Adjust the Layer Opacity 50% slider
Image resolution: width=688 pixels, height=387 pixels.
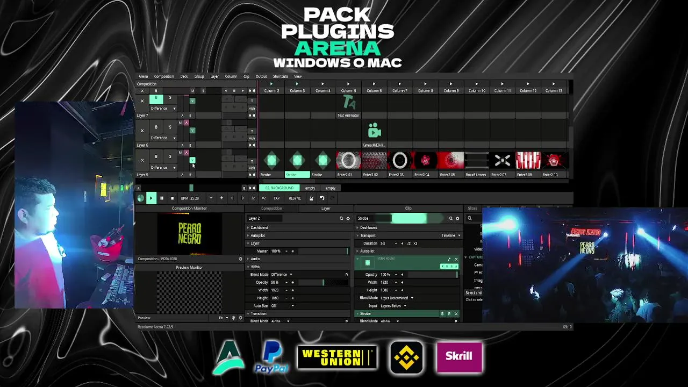pyautogui.click(x=323, y=282)
